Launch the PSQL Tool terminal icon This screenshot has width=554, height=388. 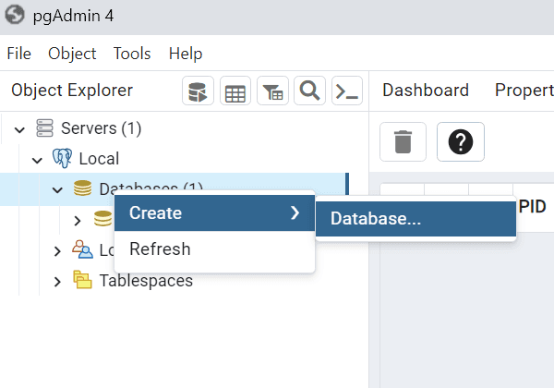point(347,91)
